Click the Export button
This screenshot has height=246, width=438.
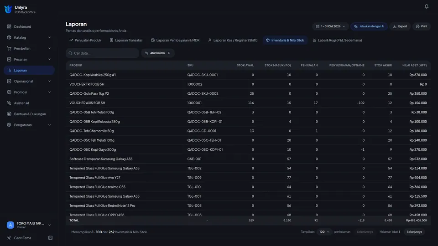coord(400,26)
